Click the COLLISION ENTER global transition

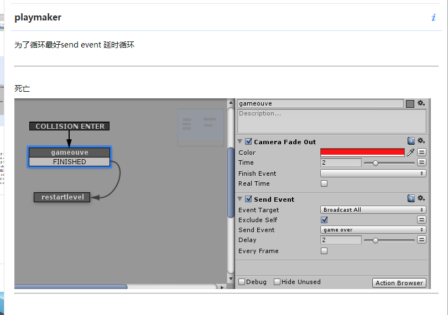tap(70, 126)
